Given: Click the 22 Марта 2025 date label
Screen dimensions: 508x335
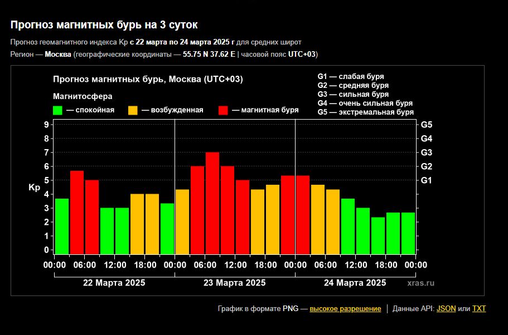Looking at the screenshot, I should [x=114, y=283].
